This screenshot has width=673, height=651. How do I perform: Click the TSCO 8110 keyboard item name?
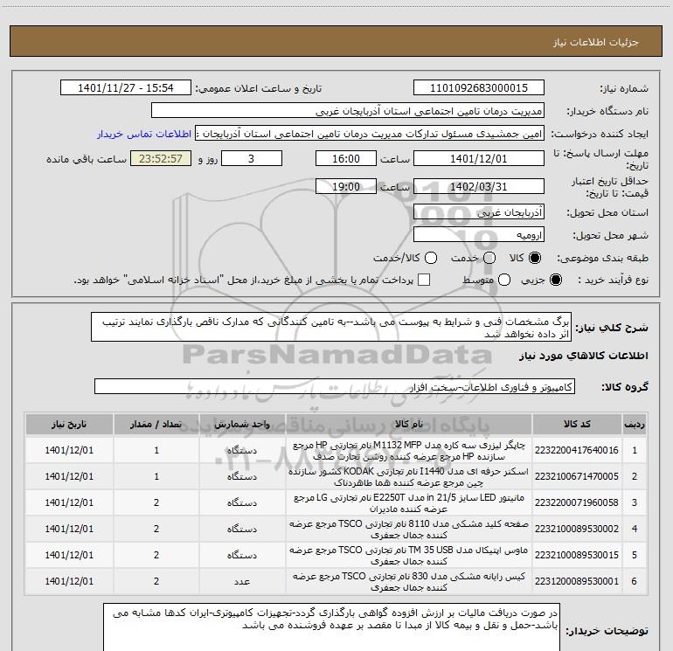point(409,529)
